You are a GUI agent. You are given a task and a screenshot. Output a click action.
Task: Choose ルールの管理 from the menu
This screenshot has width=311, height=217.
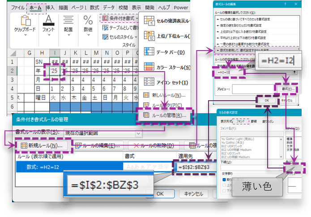click(x=165, y=115)
